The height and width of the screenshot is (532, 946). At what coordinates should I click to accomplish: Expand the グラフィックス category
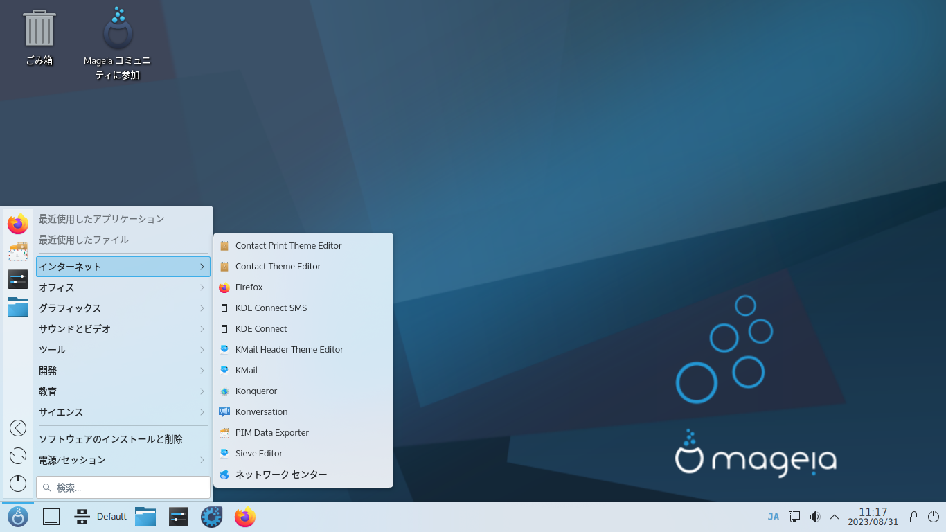[123, 308]
